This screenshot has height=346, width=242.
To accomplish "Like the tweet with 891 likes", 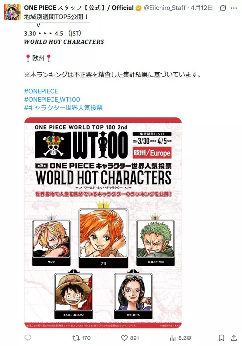I will point(130,338).
